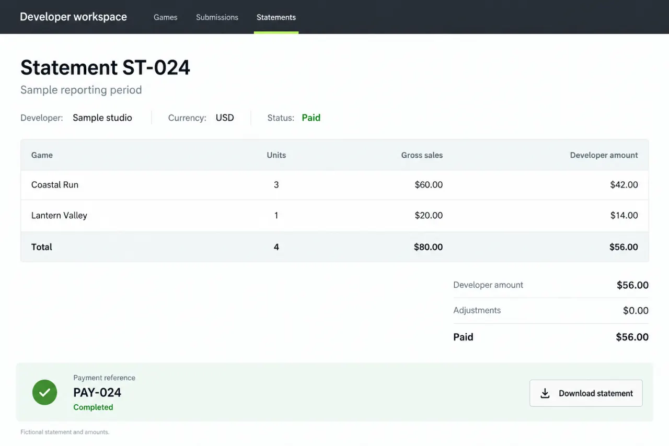Click the green completed checkmark icon
The height and width of the screenshot is (446, 669).
point(44,392)
